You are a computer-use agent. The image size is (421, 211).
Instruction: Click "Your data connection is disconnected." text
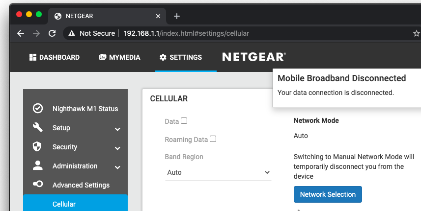click(x=336, y=93)
